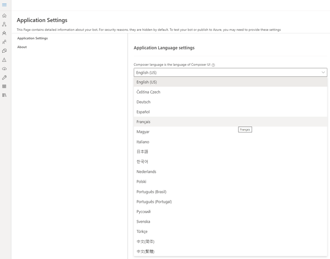Pick Português (Brasil) language option
This screenshot has height=259, width=330.
pyautogui.click(x=151, y=191)
